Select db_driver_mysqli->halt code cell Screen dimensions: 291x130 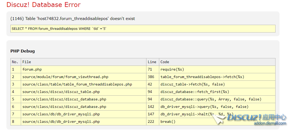point(217,114)
